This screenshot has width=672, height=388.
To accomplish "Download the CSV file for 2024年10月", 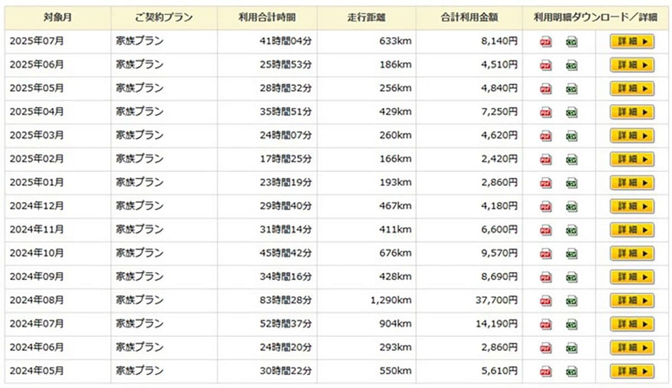I will pyautogui.click(x=572, y=254).
